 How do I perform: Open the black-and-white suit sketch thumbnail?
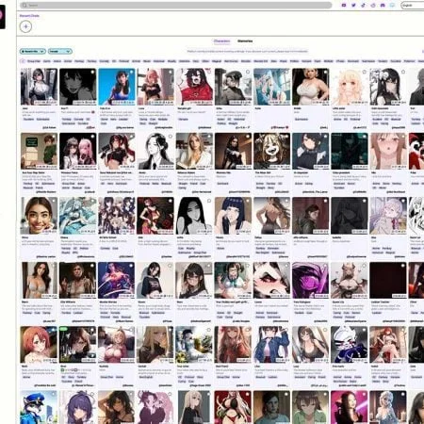(x=155, y=151)
